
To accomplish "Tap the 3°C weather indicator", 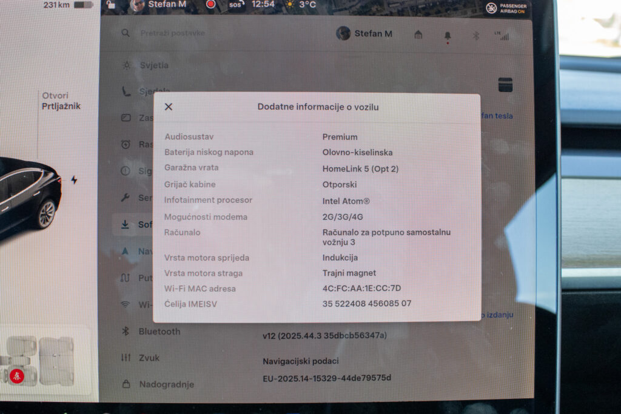I will [301, 5].
